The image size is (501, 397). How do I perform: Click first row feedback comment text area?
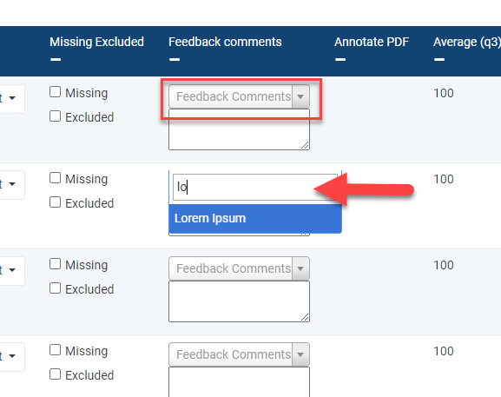pos(239,129)
